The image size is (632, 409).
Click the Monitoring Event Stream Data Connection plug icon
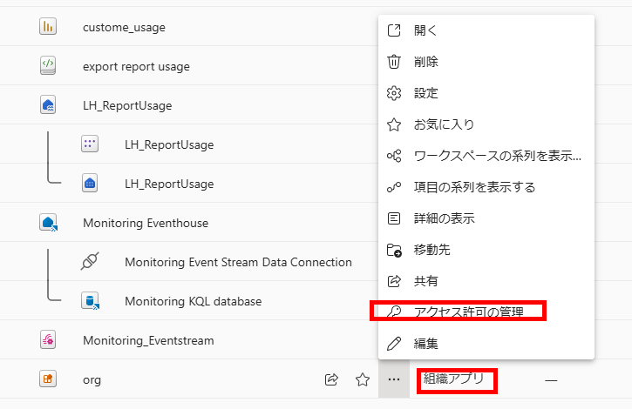click(90, 261)
